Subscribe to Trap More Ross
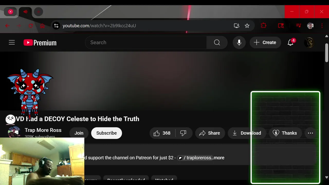This screenshot has height=185, width=329. pyautogui.click(x=106, y=133)
